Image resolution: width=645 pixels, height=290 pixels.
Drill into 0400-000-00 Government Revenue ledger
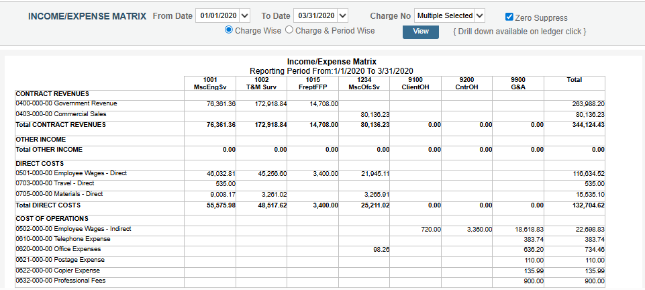coord(66,104)
